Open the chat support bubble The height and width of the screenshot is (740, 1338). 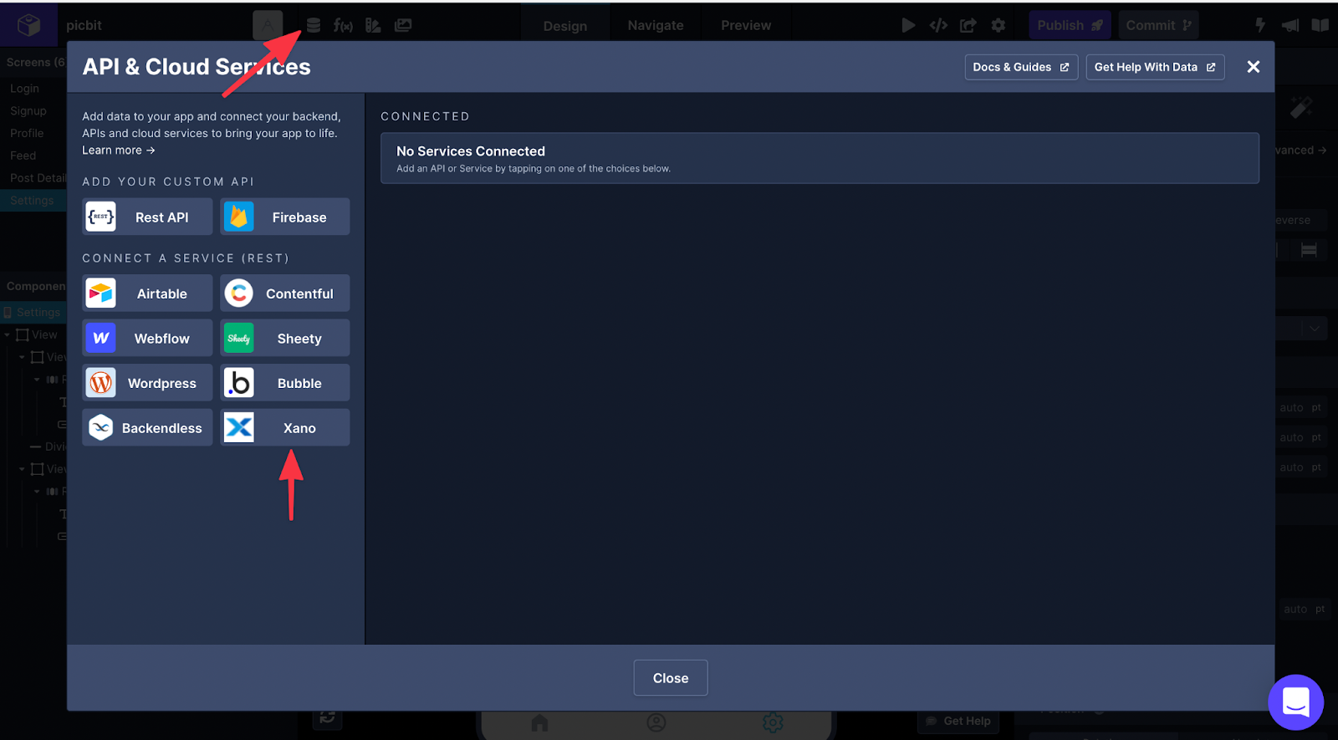[1295, 702]
